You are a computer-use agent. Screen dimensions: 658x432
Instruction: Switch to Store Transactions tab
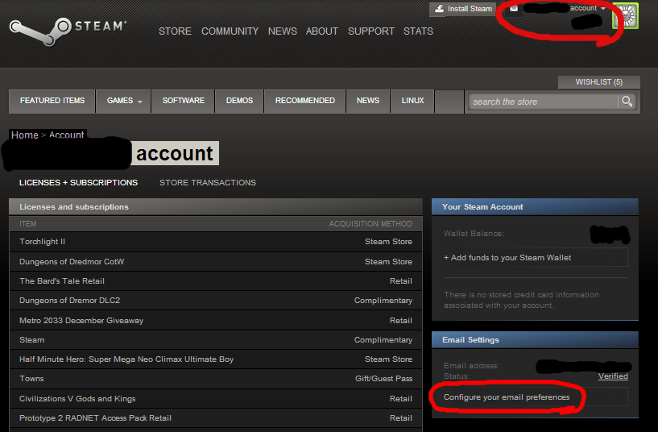tap(208, 183)
